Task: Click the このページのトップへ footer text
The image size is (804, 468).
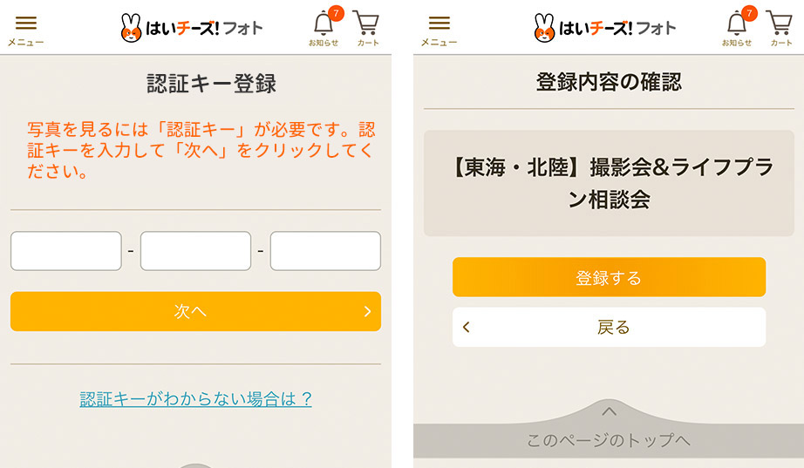Action: coord(609,440)
